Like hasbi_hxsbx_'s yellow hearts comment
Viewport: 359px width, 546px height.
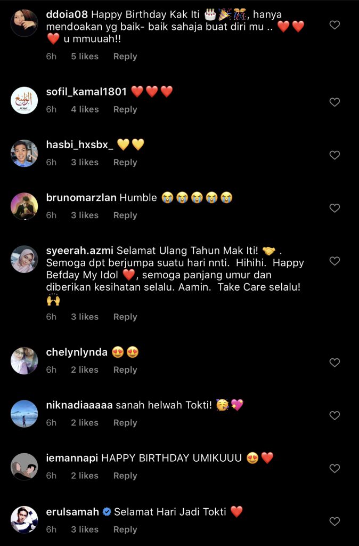[334, 155]
